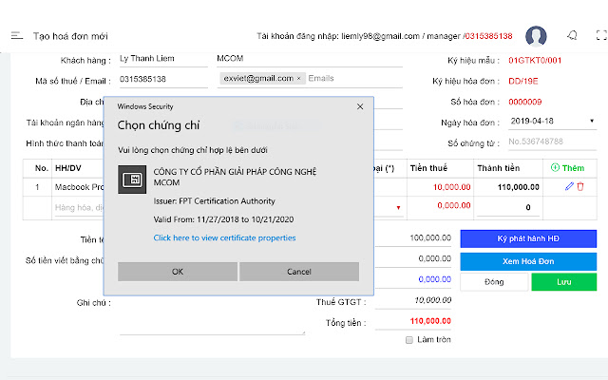Close the Windows Security dialog
This screenshot has height=380, width=608.
coord(360,106)
